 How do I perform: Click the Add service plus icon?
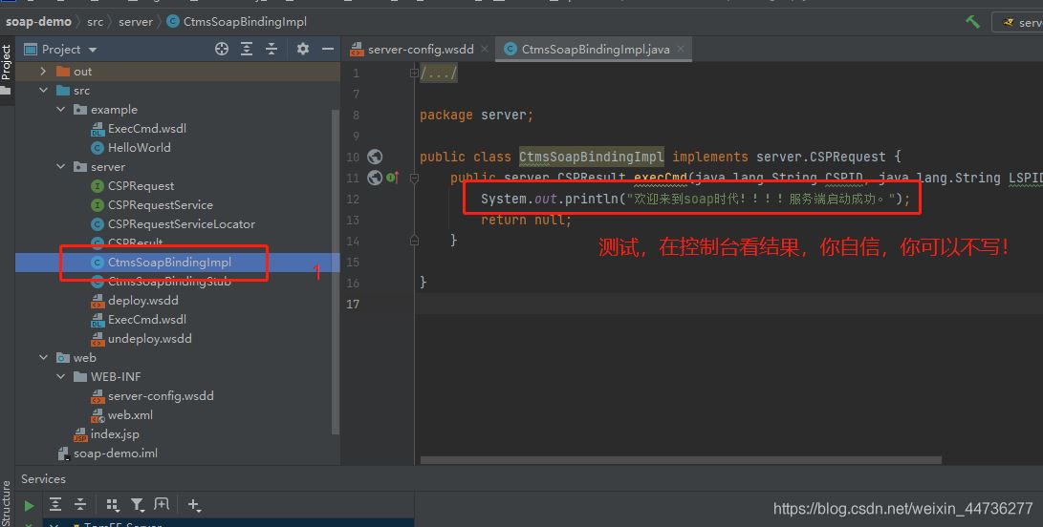(194, 505)
